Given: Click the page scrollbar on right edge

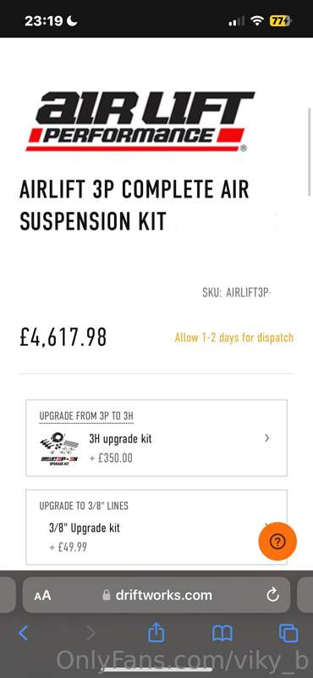Looking at the screenshot, I should point(310,152).
